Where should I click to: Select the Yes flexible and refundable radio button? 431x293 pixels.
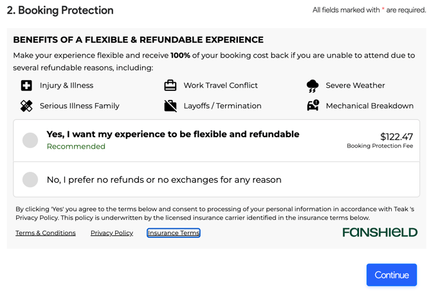(30, 140)
